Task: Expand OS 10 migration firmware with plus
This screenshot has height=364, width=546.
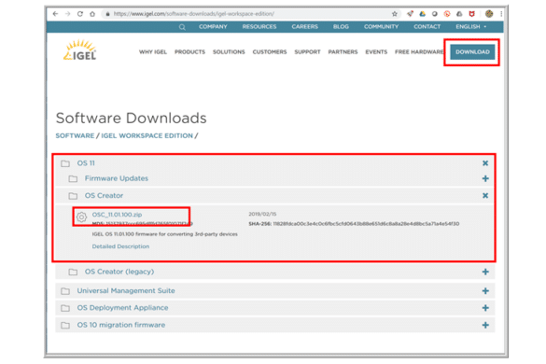Action: [485, 325]
